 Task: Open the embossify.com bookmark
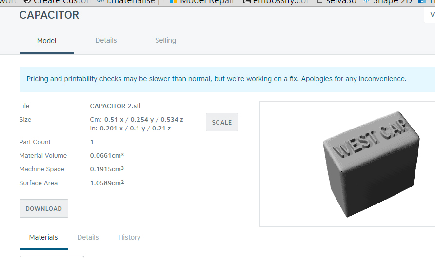pos(275,2)
